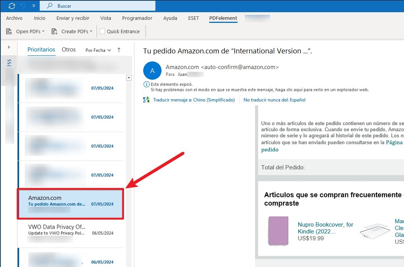Click sender address auto-confirm@amazon.com
404x267 pixels.
coord(240,67)
